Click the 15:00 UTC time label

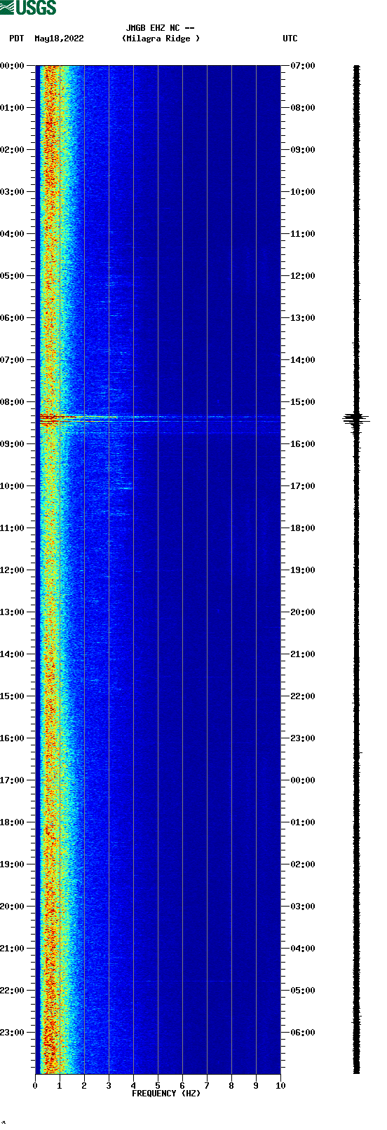pyautogui.click(x=303, y=402)
